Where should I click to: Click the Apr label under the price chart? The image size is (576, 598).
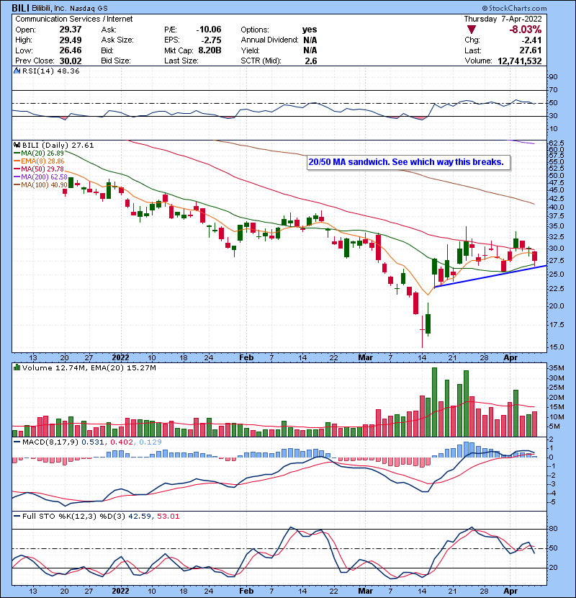click(510, 358)
